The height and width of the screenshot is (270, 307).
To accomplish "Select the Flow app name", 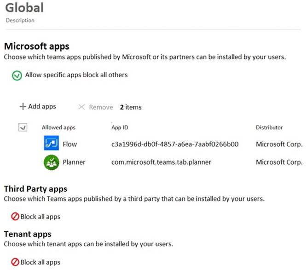I will point(70,144).
